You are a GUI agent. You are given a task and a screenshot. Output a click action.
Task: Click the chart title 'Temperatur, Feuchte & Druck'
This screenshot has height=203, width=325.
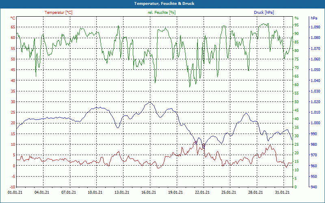pos(164,4)
